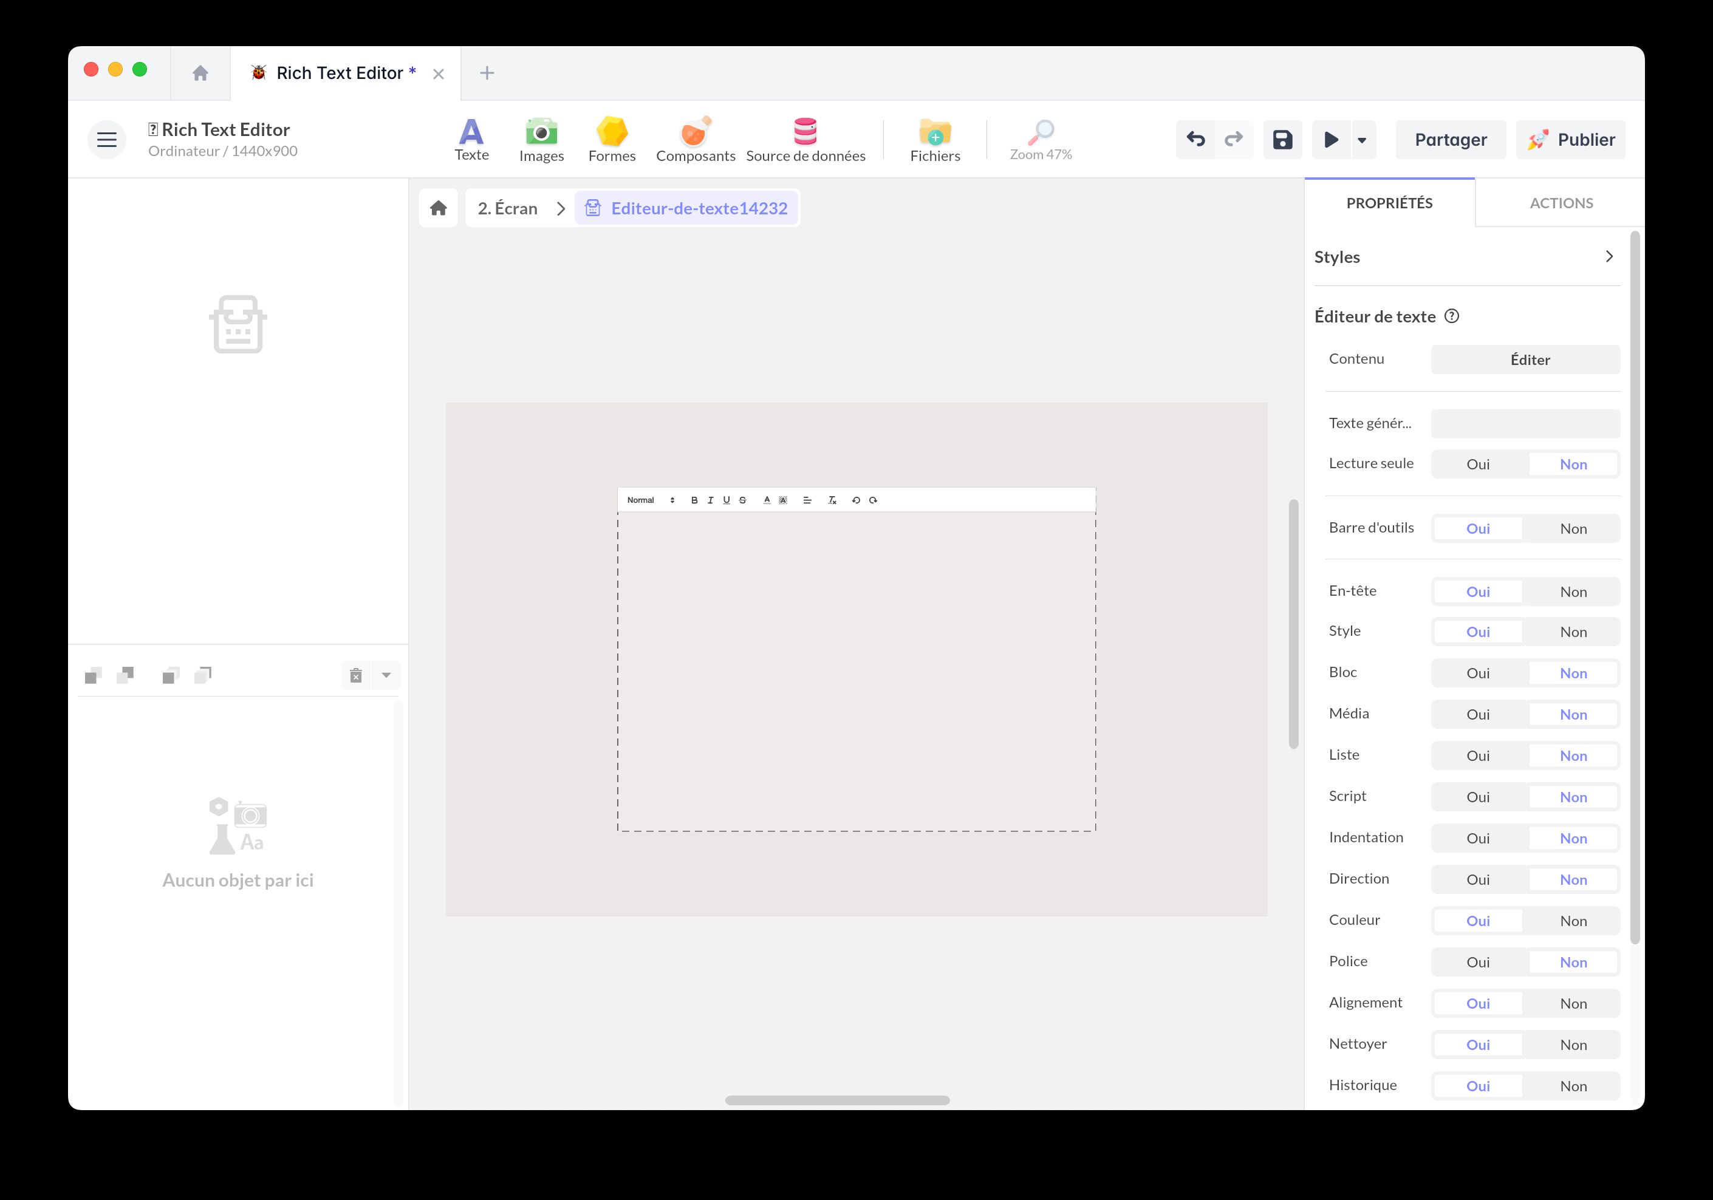
Task: Disable the Barre d'outils option
Action: click(x=1573, y=528)
